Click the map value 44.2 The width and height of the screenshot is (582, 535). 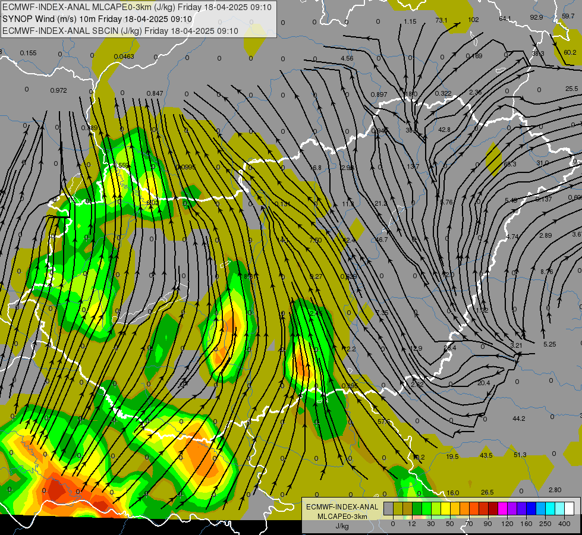click(519, 418)
